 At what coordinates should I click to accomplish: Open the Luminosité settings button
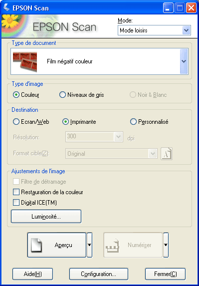46,217
